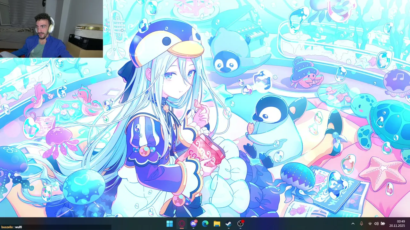Click the battery status icon
This screenshot has height=230, width=410.
tap(383, 224)
